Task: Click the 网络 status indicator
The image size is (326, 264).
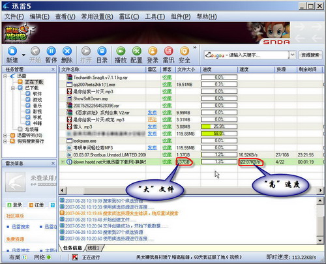Action: click(x=42, y=257)
